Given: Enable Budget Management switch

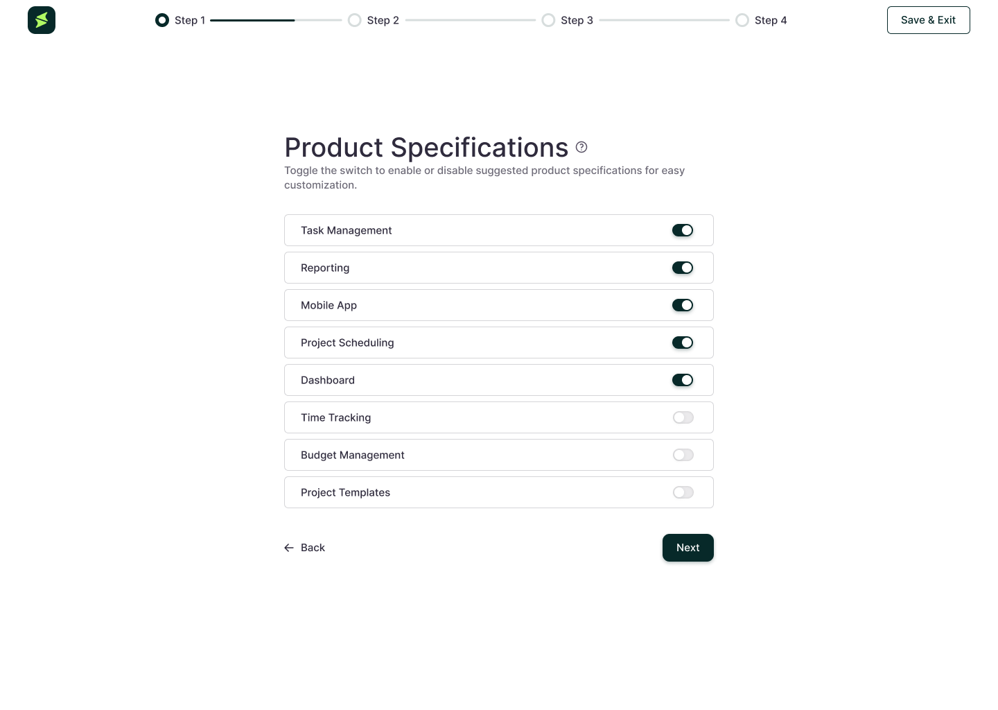Looking at the screenshot, I should [683, 455].
